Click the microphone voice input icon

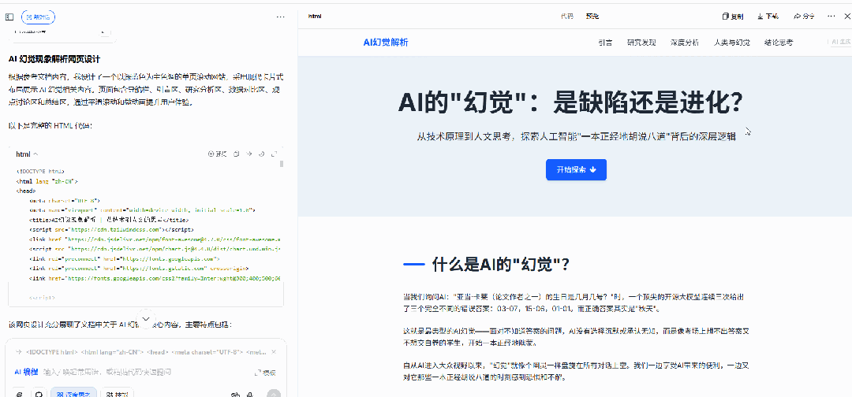tap(250, 395)
